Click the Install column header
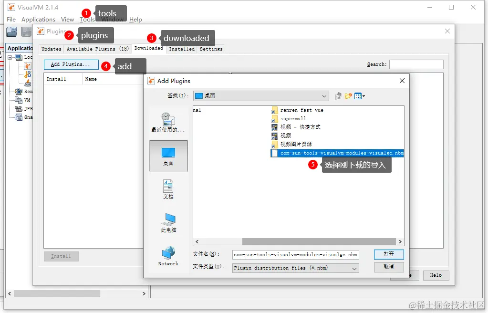This screenshot has height=313, width=488. pyautogui.click(x=63, y=79)
